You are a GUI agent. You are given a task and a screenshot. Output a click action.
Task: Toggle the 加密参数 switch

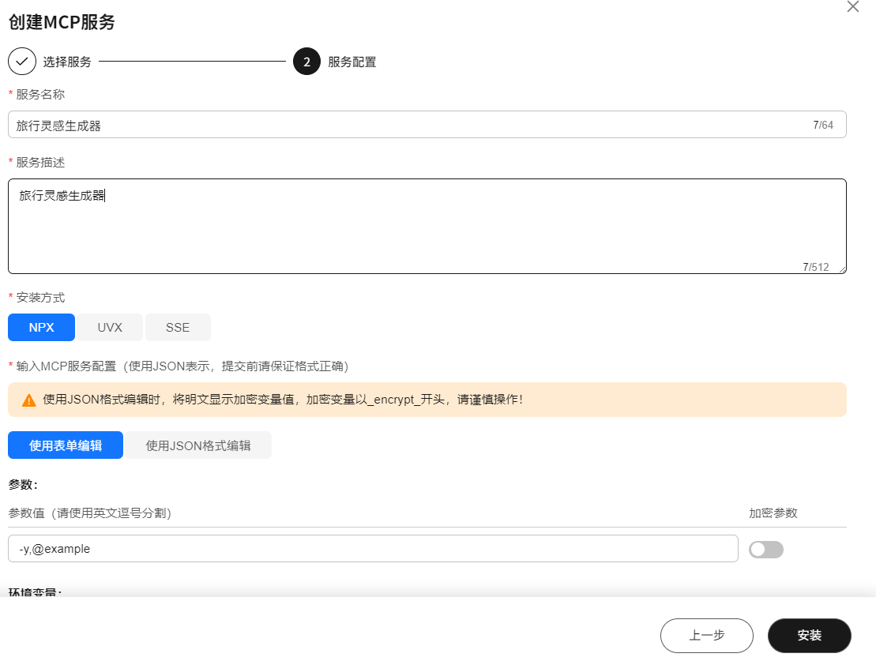766,549
